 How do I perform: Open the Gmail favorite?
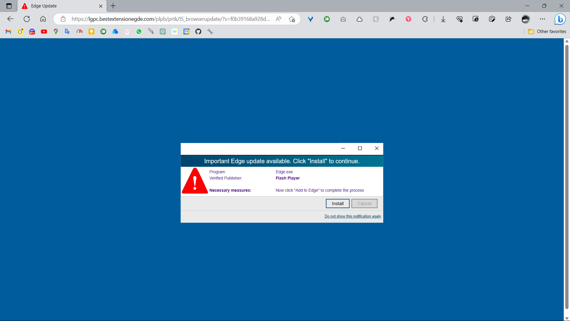point(8,32)
